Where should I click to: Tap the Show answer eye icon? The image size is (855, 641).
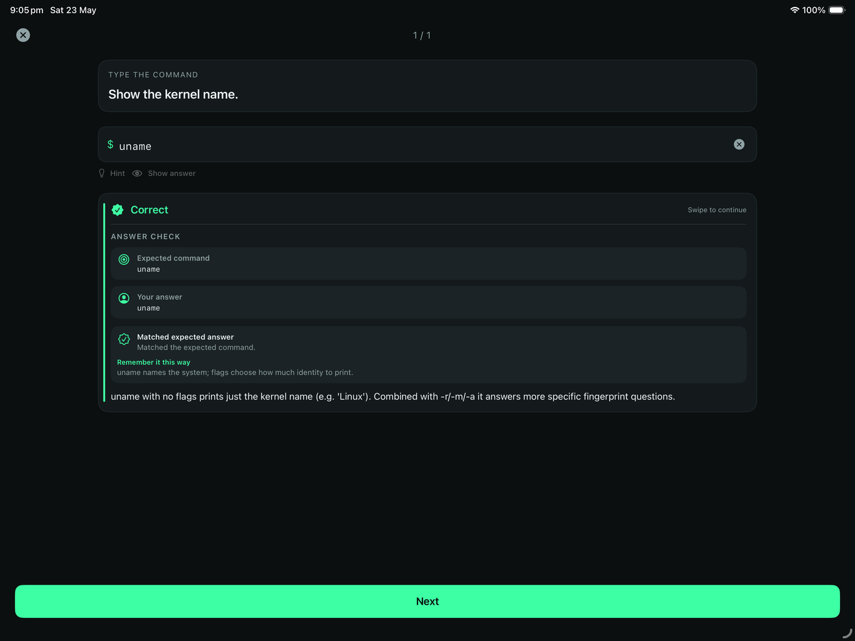[x=137, y=173]
